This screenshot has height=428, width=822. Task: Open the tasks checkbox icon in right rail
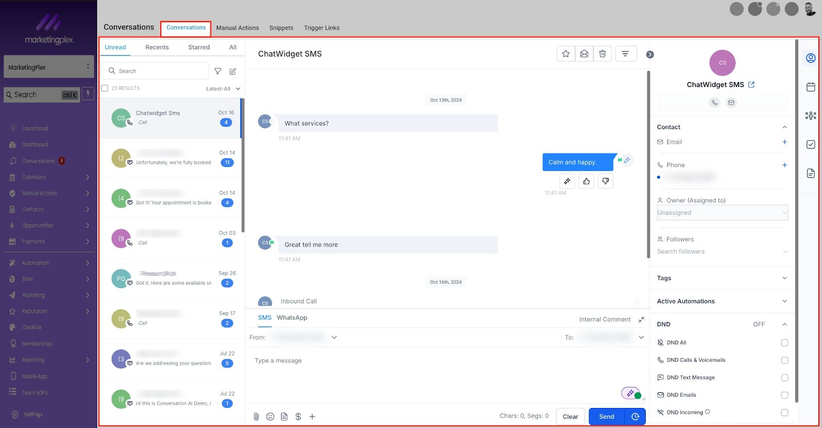tap(811, 144)
